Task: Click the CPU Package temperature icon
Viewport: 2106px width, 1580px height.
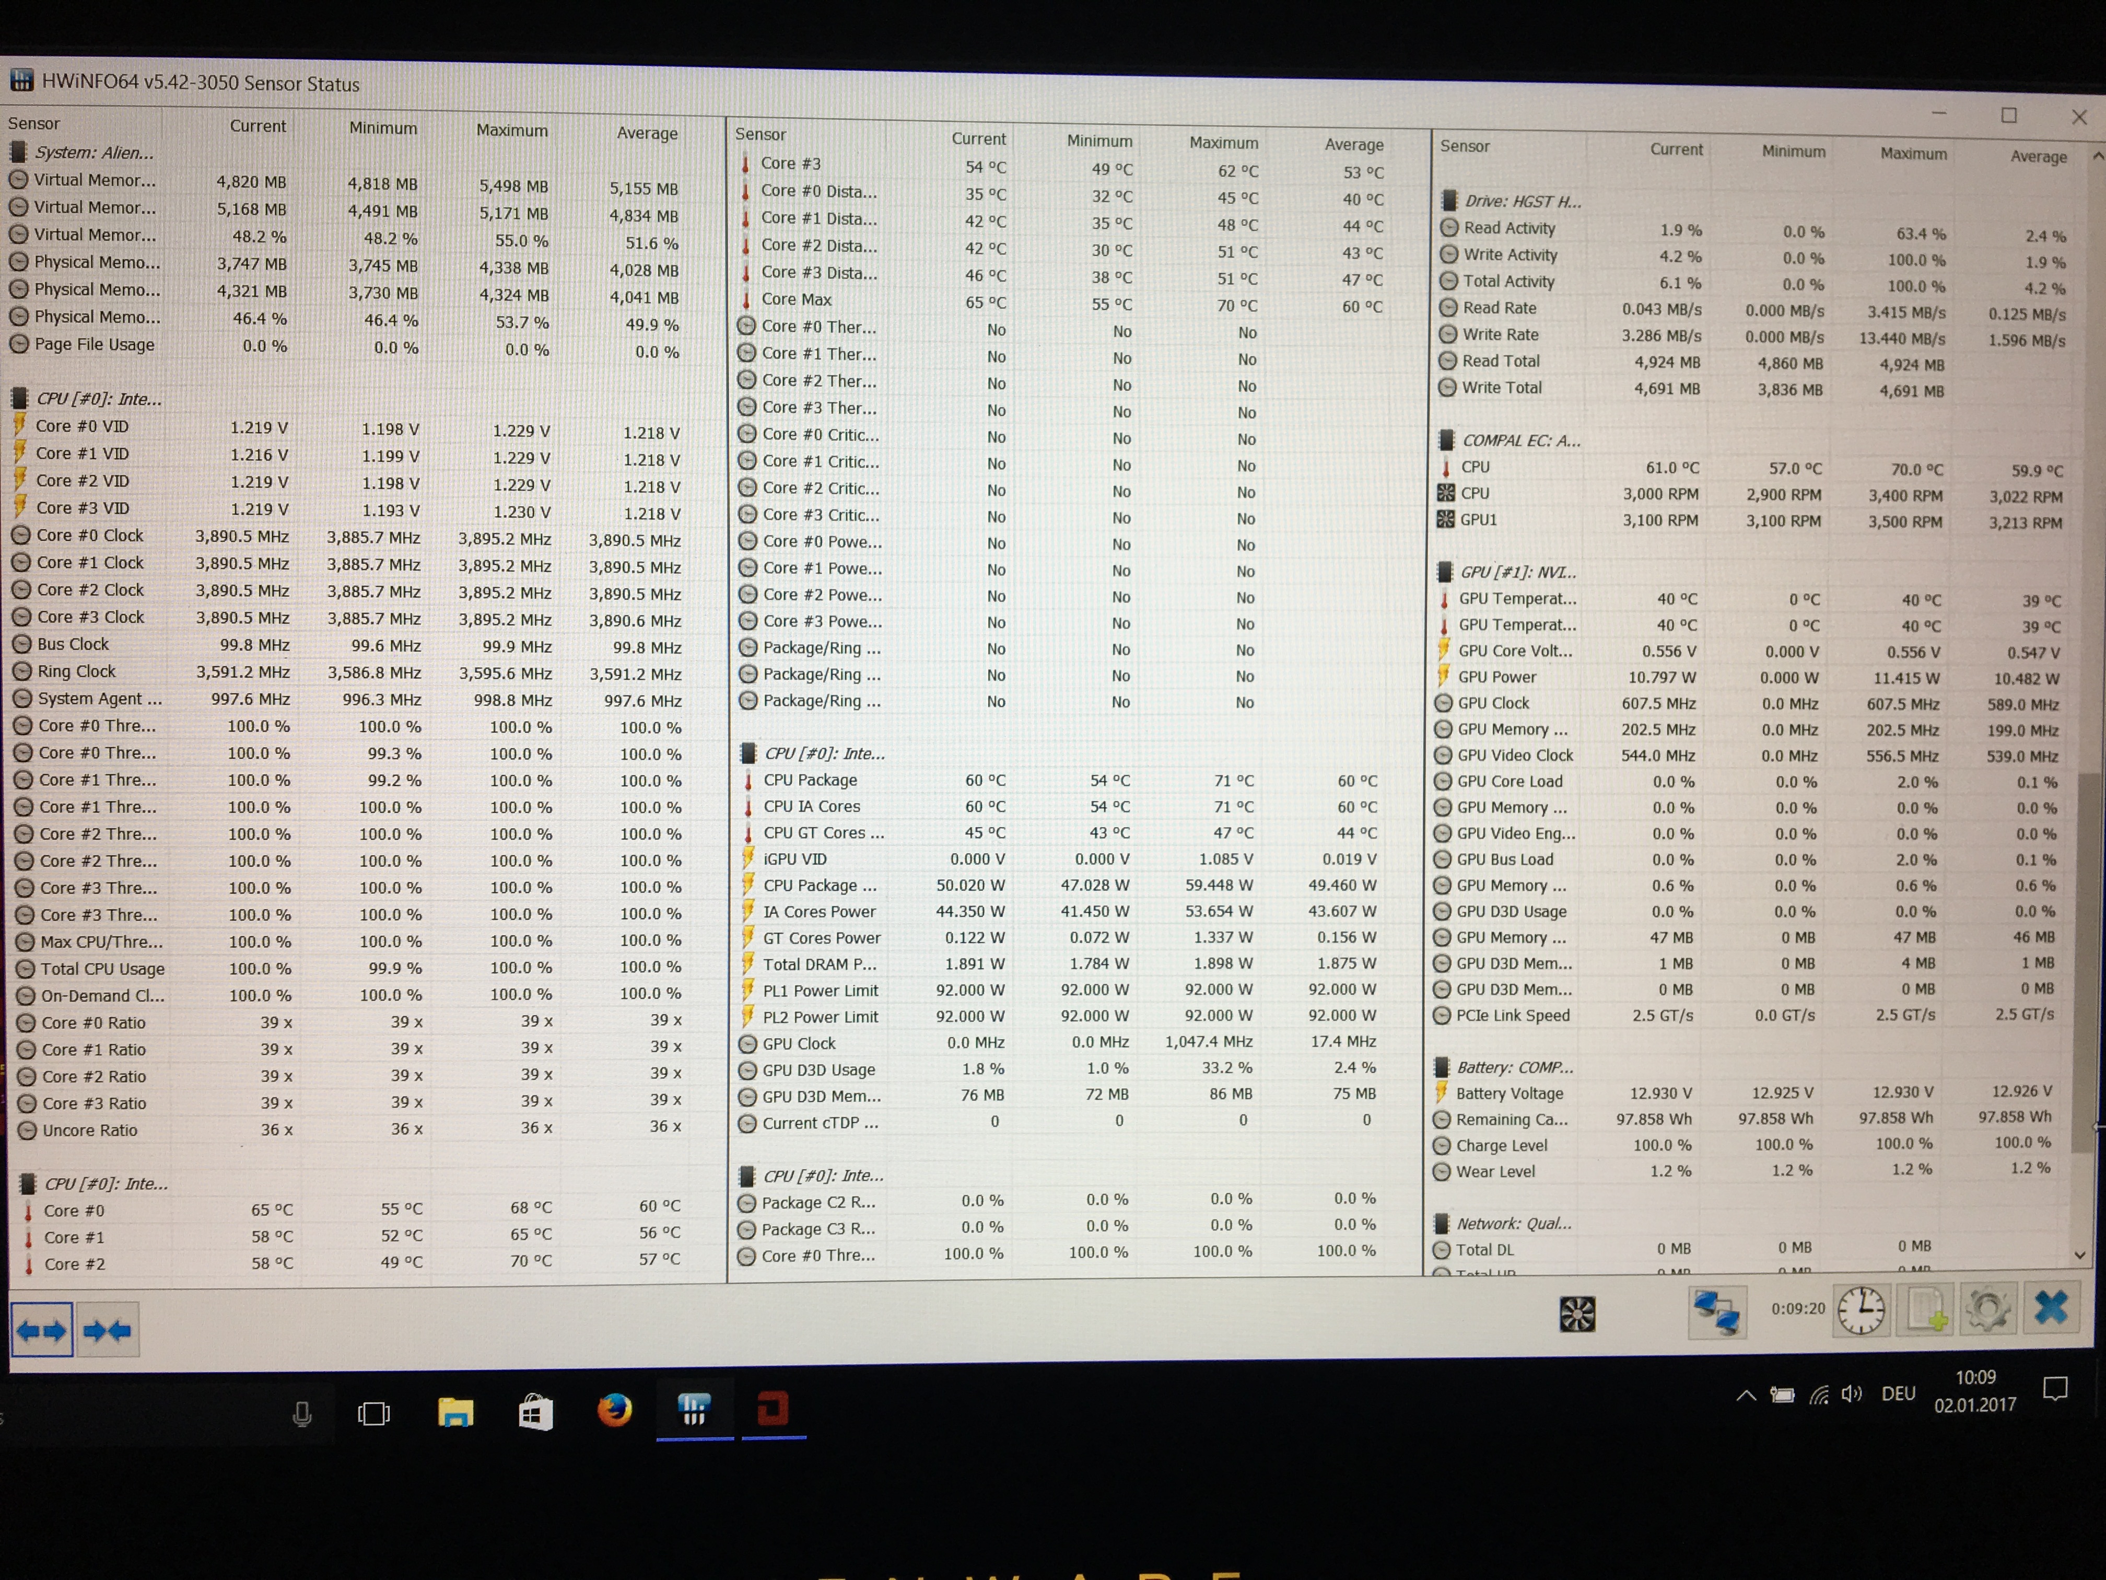Action: click(x=748, y=780)
